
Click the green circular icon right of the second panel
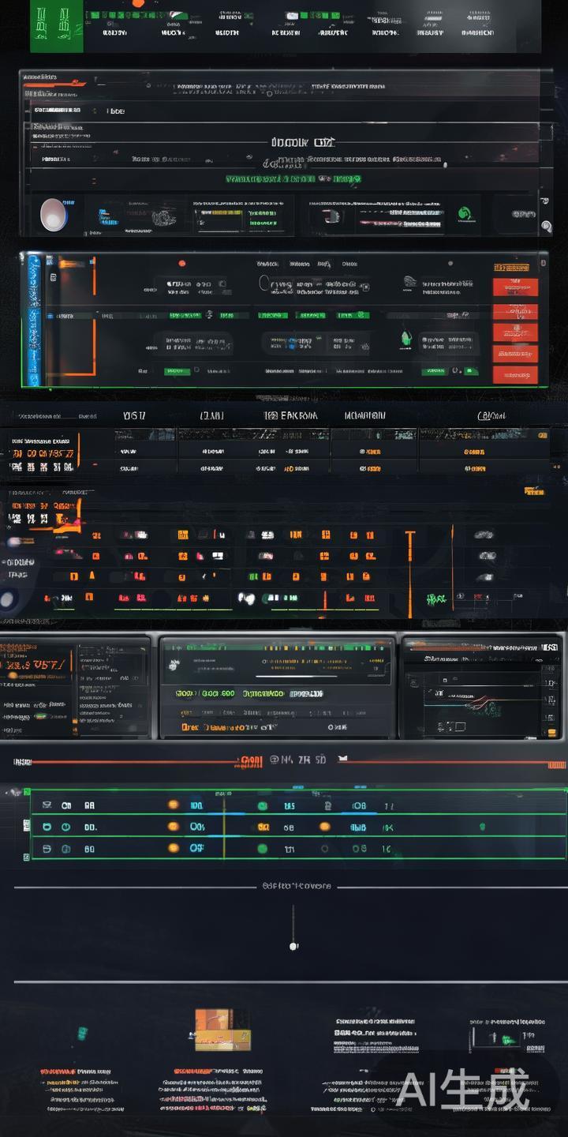[465, 214]
